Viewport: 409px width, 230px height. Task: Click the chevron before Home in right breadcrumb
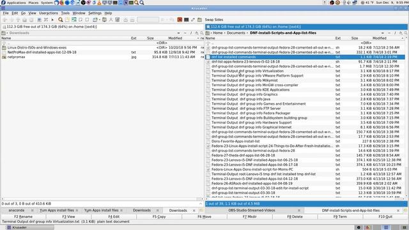(x=212, y=33)
